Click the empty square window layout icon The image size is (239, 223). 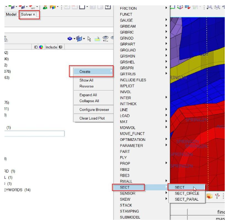coord(82,7)
